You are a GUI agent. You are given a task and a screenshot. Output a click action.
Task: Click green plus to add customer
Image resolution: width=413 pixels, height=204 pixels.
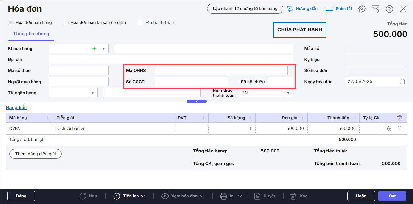coord(94,48)
